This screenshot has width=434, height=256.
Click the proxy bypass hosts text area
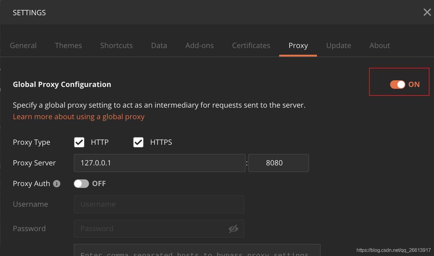pos(197,250)
